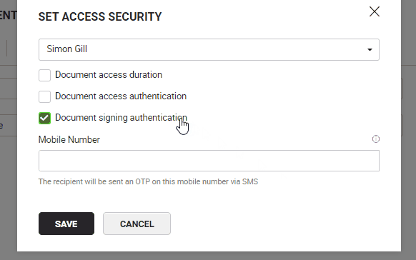Click the info icon beside Mobile Number
Screen dimensions: 416x260
[376, 139]
